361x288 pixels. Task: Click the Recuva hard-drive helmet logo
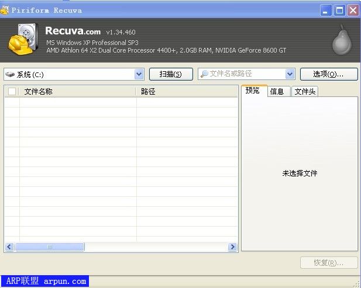click(23, 39)
